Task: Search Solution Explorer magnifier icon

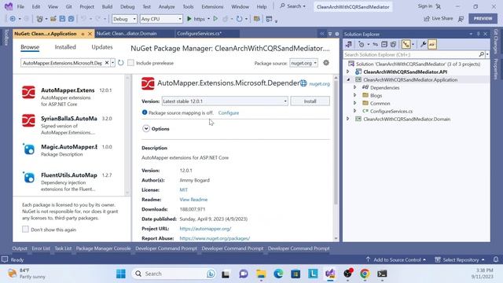Action: tap(481, 54)
